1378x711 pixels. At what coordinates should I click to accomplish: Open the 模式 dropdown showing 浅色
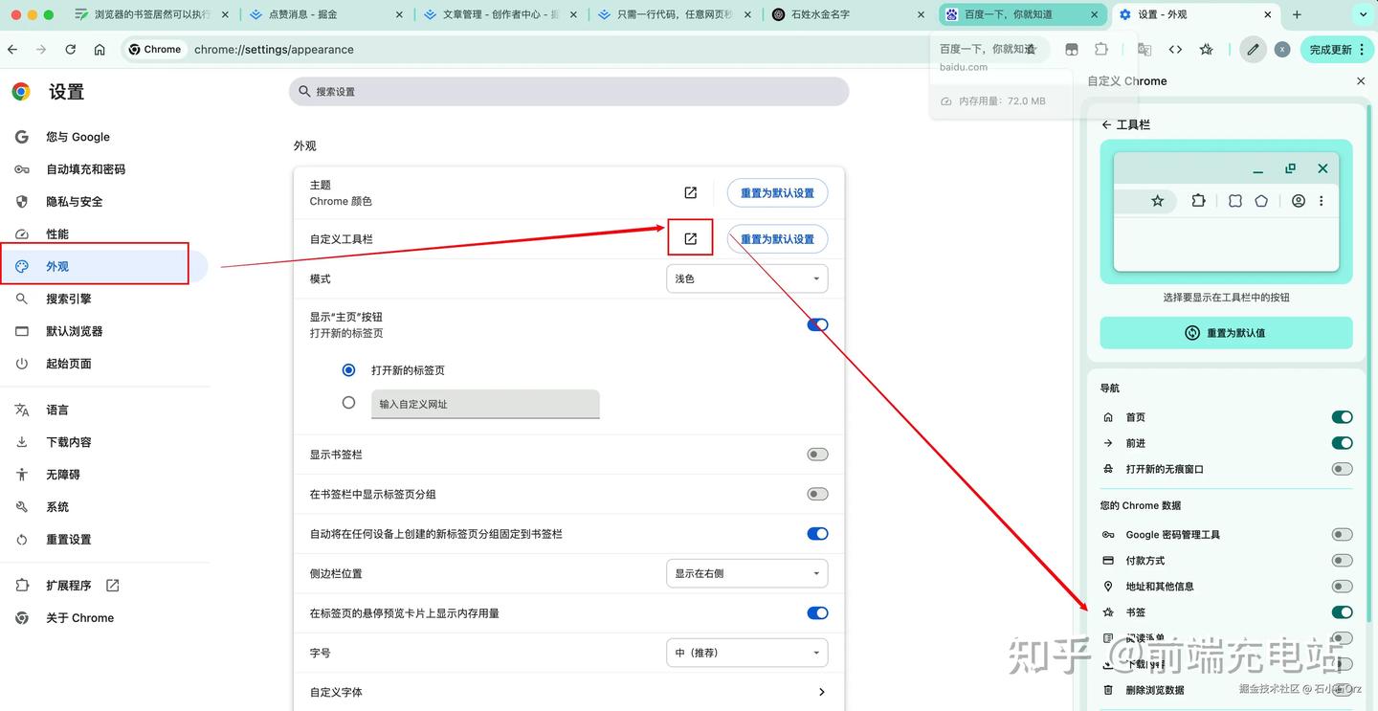coord(746,278)
